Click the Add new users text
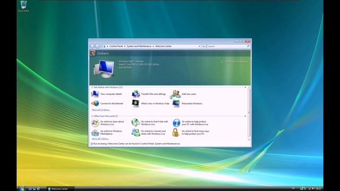 pyautogui.click(x=189, y=94)
